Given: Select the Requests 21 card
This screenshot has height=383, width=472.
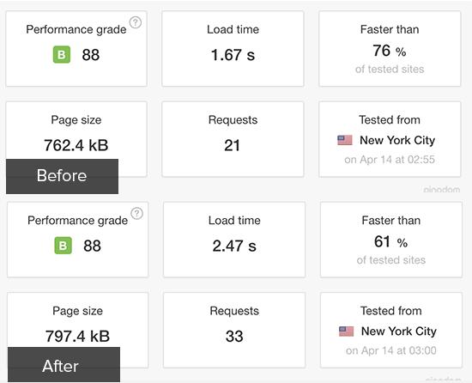Looking at the screenshot, I should click(233, 139).
